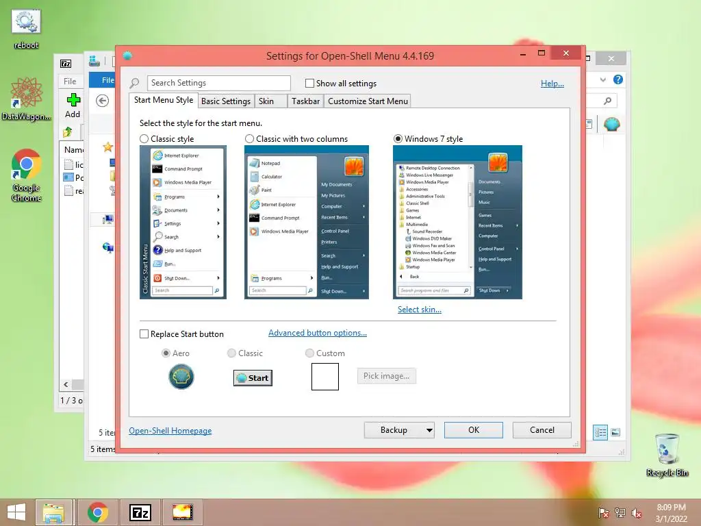Click the Pick image... button
The image size is (701, 526).
(386, 376)
